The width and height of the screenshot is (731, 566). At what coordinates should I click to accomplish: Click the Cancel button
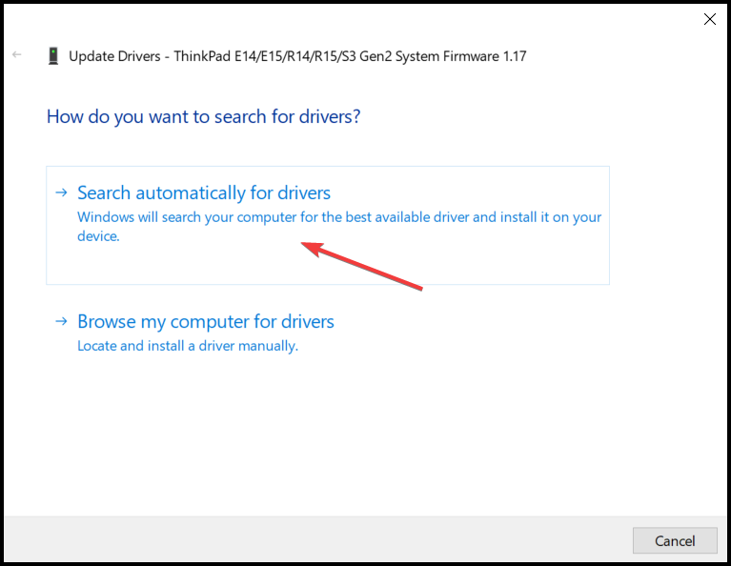tap(675, 540)
